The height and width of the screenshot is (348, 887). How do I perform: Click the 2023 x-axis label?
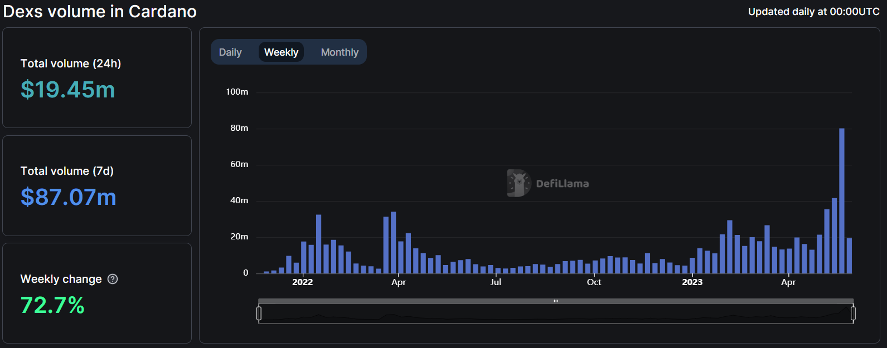pos(692,282)
